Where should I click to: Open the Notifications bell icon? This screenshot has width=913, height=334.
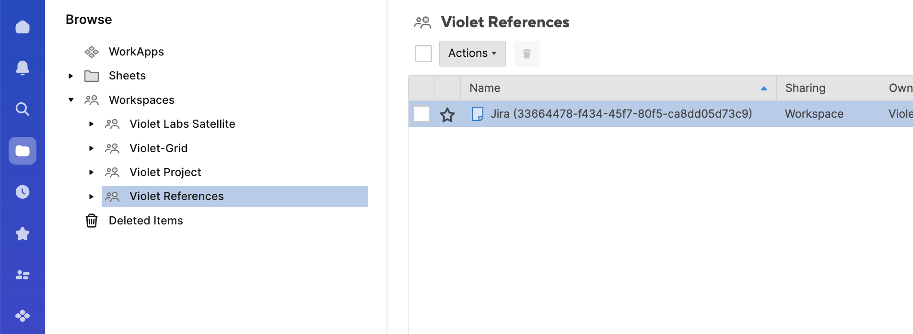(23, 68)
